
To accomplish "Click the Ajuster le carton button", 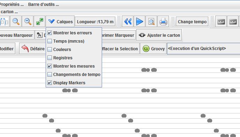I will [x=159, y=35].
